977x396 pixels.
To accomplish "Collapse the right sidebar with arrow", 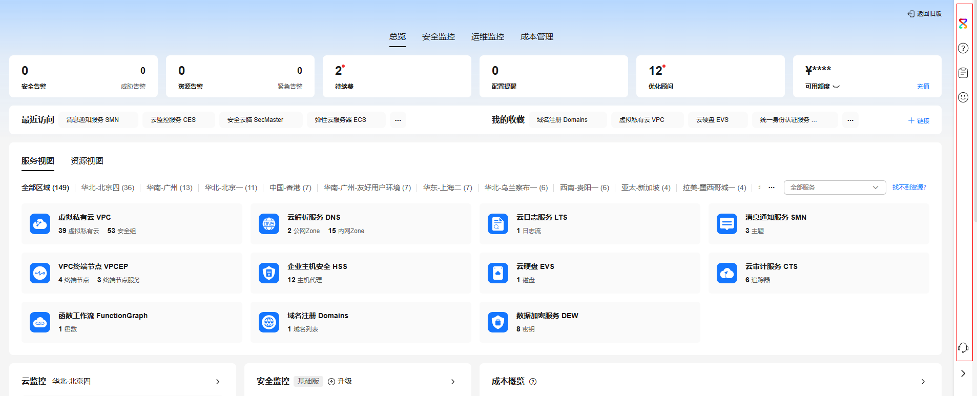I will coord(963,373).
